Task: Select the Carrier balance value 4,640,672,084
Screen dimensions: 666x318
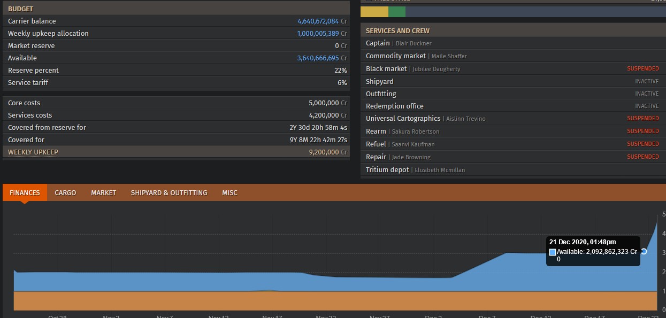Action: coord(318,21)
